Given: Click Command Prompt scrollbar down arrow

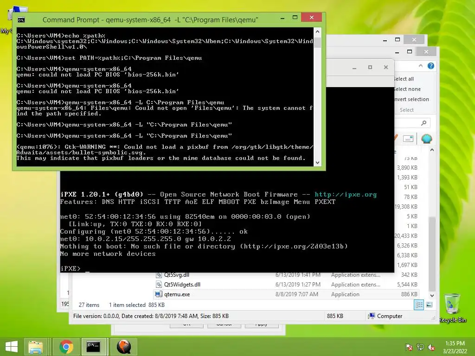Looking at the screenshot, I should (x=317, y=163).
